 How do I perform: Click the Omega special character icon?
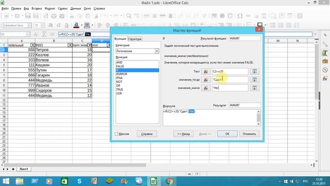coord(240,16)
